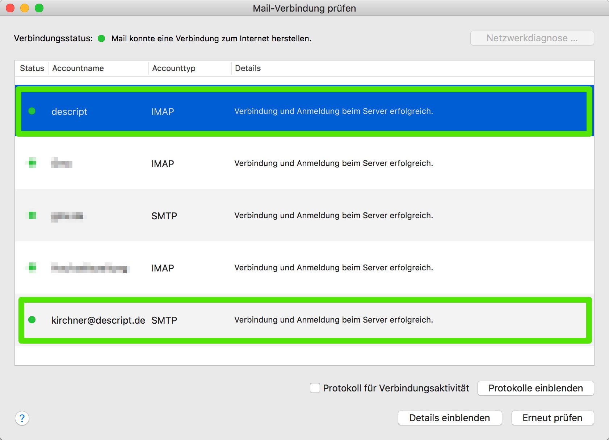Close the Mail-Verbindung prüfen window
609x440 pixels.
10,8
